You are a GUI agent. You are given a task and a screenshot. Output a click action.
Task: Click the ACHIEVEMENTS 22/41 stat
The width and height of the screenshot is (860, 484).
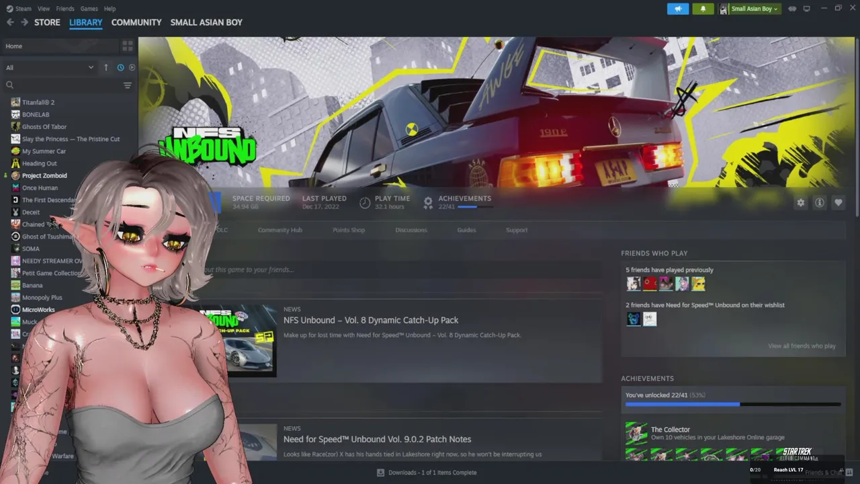click(458, 202)
